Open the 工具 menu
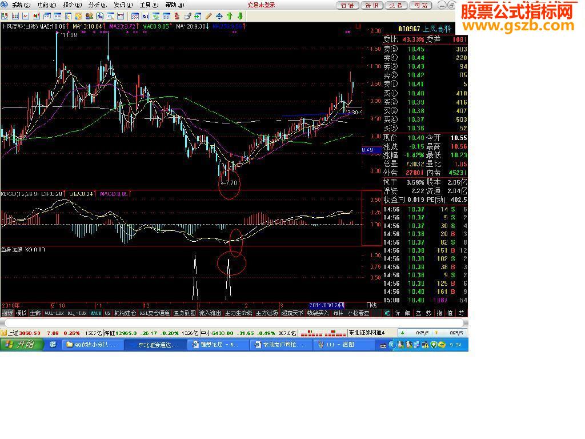This screenshot has width=585, height=439. [x=149, y=5]
